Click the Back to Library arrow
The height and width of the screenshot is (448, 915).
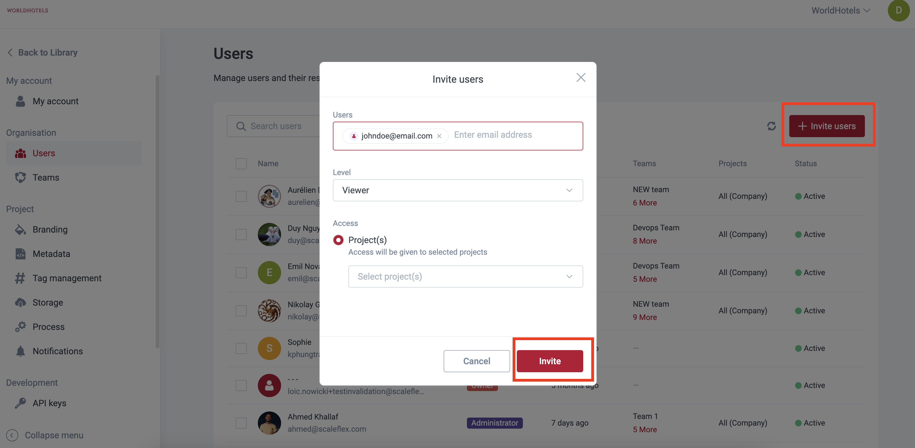pyautogui.click(x=10, y=53)
